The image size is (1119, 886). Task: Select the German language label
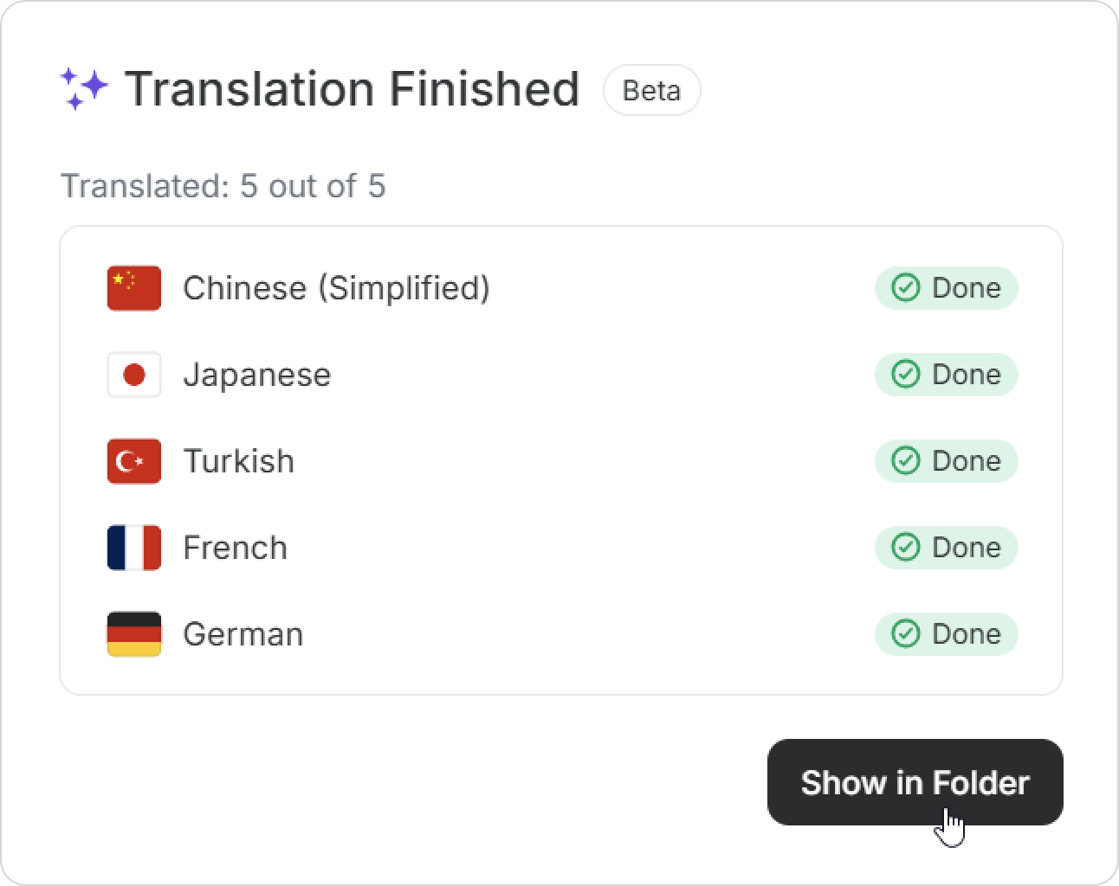(243, 634)
